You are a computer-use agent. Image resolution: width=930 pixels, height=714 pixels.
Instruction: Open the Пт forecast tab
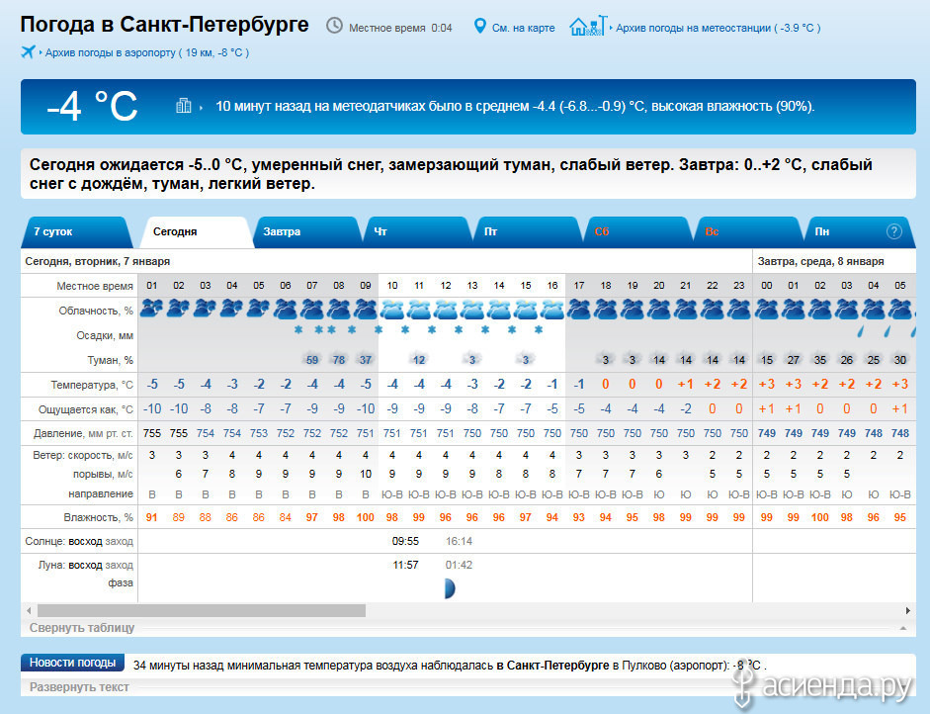[x=528, y=232]
